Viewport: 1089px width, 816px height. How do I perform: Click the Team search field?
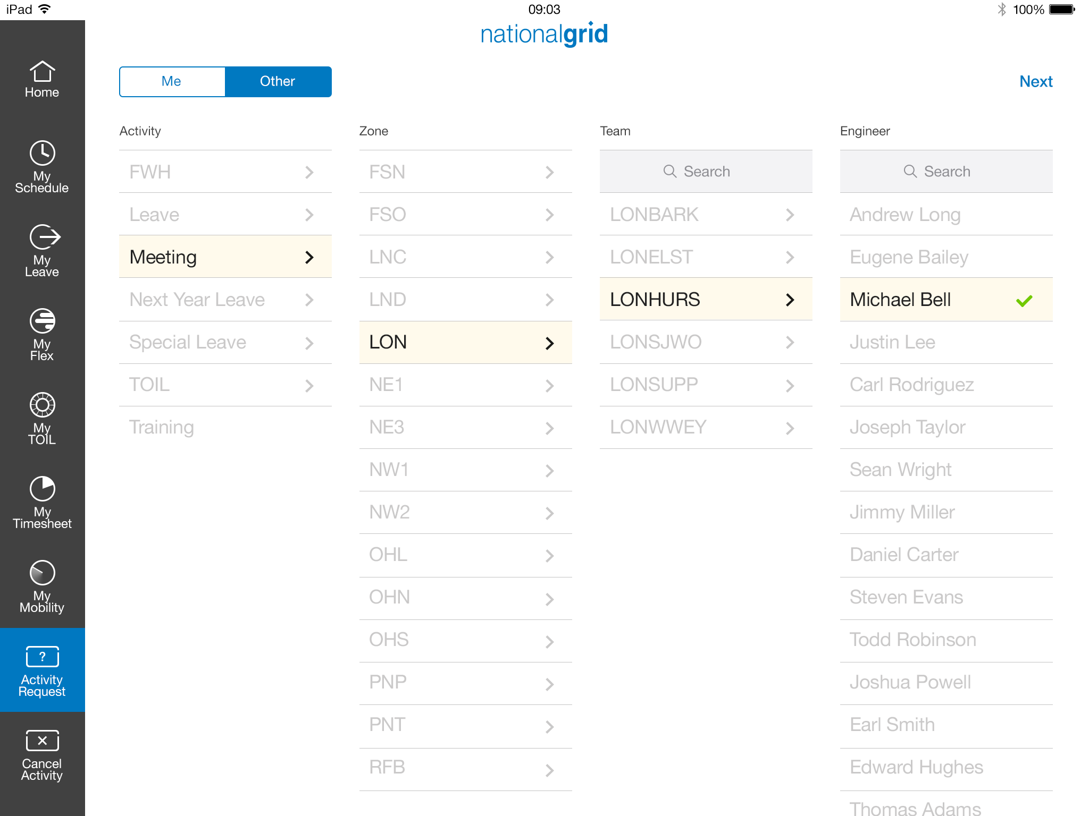tap(705, 171)
